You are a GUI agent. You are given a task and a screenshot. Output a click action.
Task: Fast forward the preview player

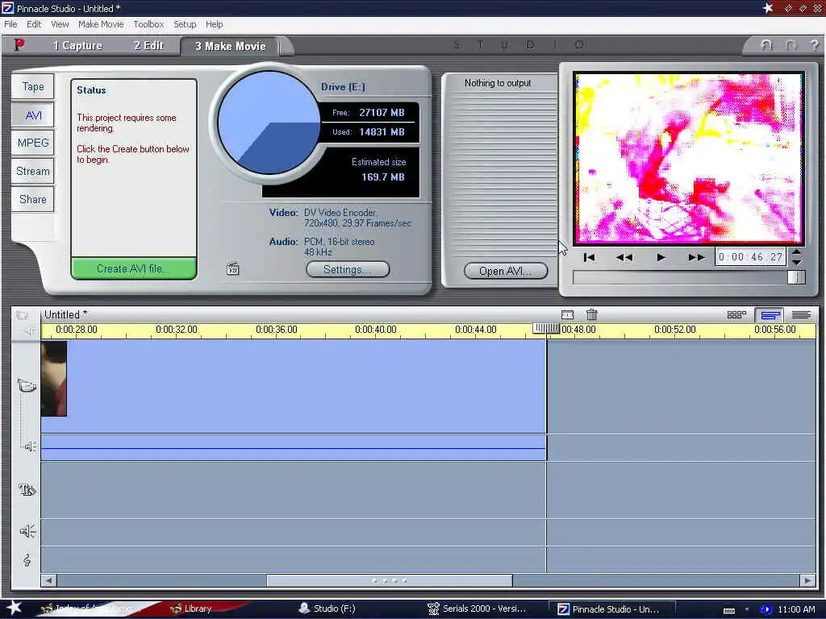(x=696, y=257)
